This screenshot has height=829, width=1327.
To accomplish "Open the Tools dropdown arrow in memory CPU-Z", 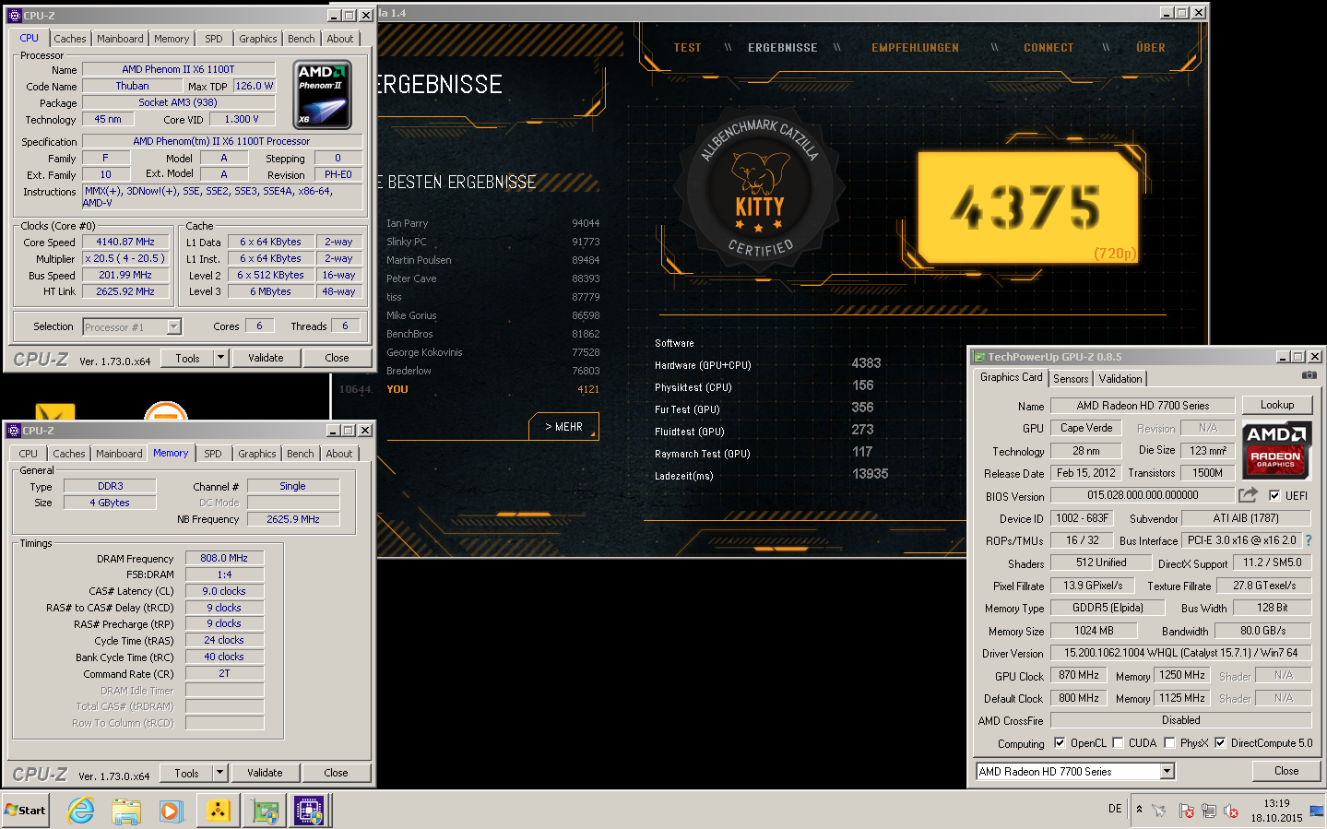I will click(219, 773).
